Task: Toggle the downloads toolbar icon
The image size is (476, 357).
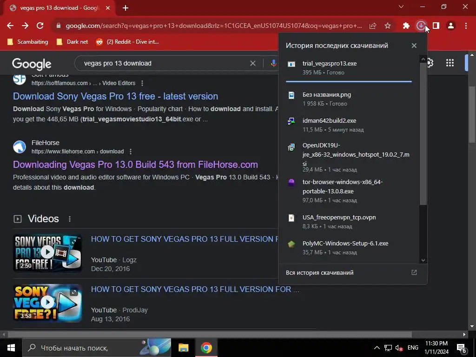Action: tap(421, 26)
